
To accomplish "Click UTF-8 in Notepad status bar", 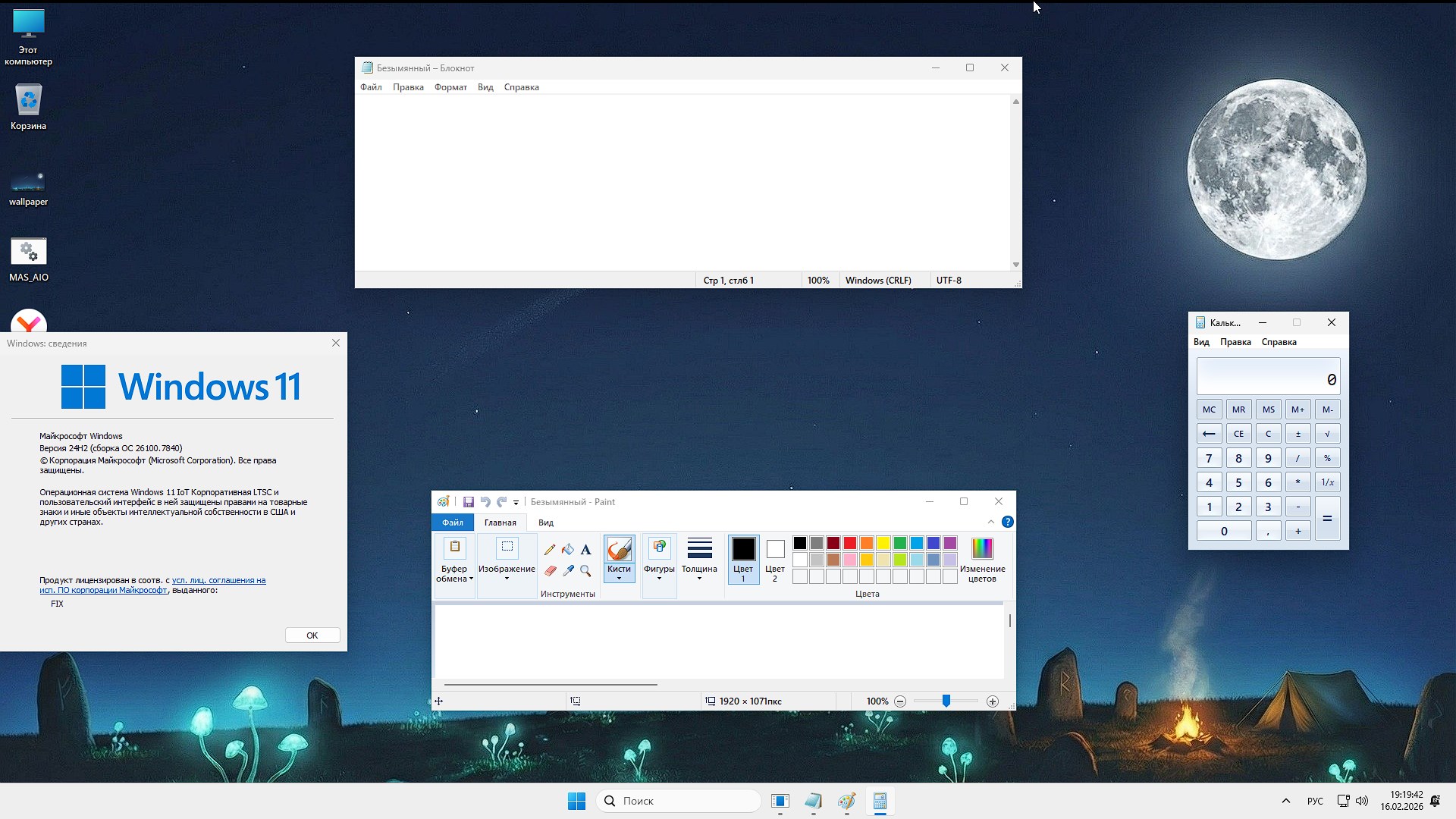I will pyautogui.click(x=949, y=281).
